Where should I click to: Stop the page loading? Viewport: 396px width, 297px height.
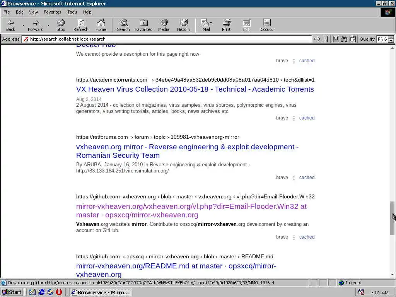click(61, 25)
